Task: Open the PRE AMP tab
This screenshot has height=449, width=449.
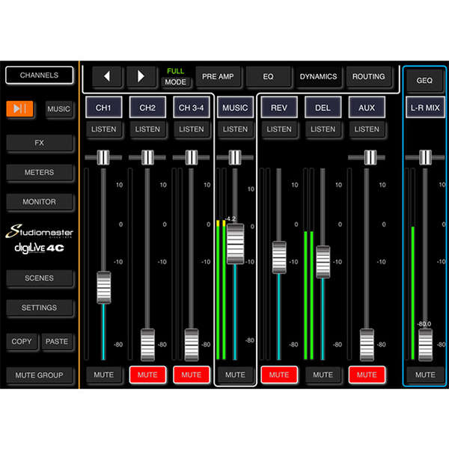Action: [218, 76]
